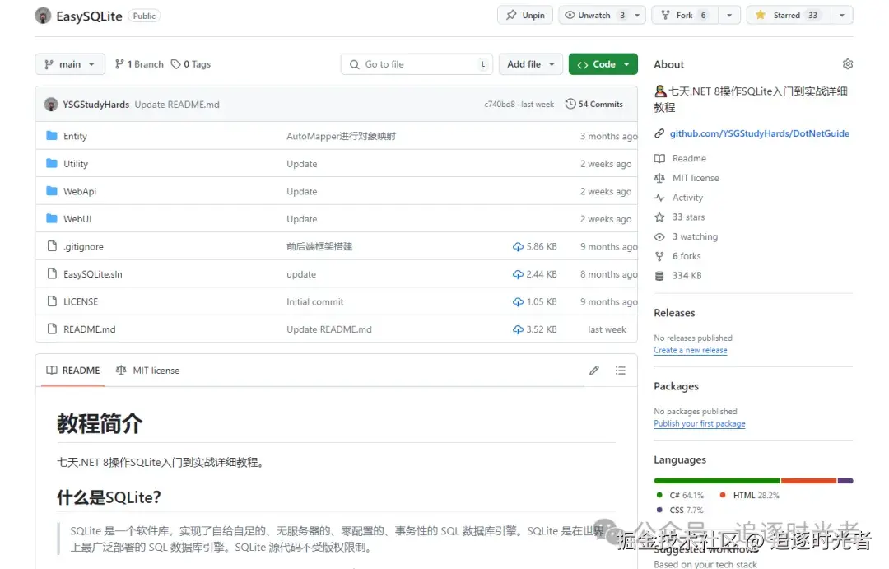This screenshot has height=569, width=889.
Task: Edit the README with the pencil icon
Action: (594, 371)
